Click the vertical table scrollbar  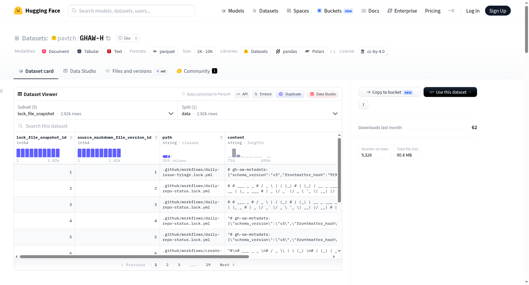click(x=339, y=170)
